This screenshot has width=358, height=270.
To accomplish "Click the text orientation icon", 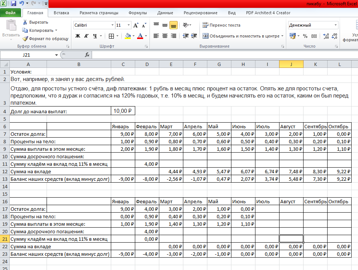I will pyautogui.click(x=186, y=25).
